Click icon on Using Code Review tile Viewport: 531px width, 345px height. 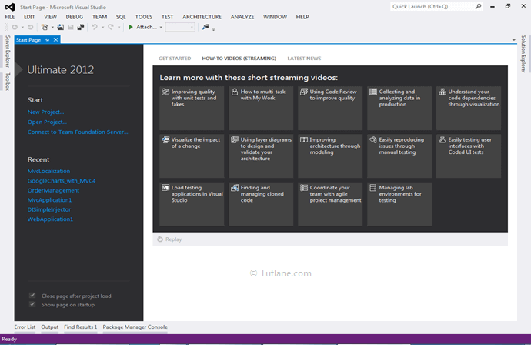(x=304, y=92)
